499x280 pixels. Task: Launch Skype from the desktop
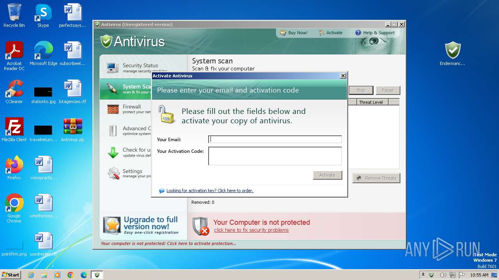coord(43,16)
